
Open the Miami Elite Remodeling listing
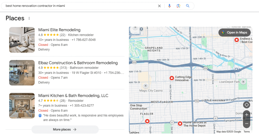point(59,30)
